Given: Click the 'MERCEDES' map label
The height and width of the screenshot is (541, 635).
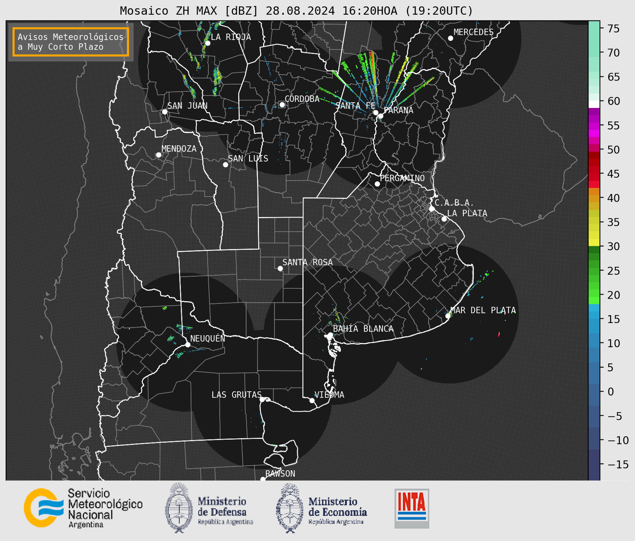Looking at the screenshot, I should point(474,32).
